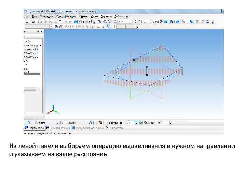Screen dimensions: 246x184
Task: Click the first Эскиз:1 sketch field
Action: [x=43, y=123]
